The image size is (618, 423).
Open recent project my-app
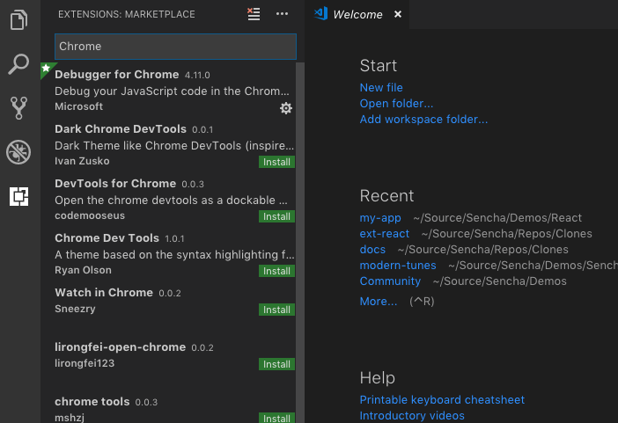[380, 218]
